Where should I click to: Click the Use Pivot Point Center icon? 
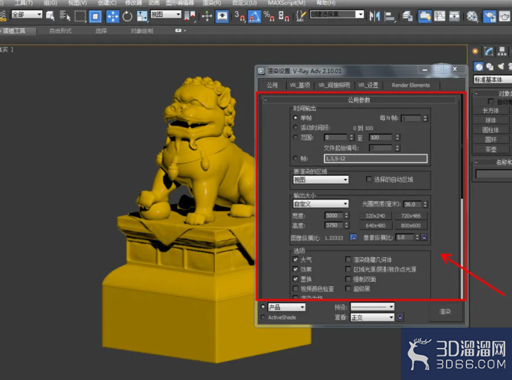(190, 16)
